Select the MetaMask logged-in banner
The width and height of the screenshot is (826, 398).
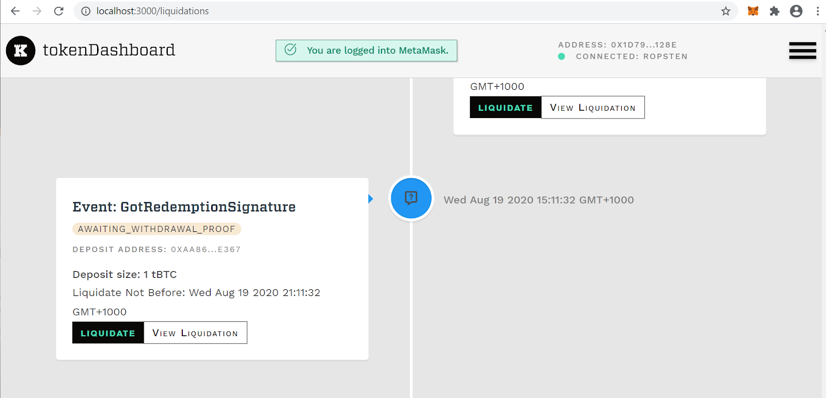[x=367, y=51]
